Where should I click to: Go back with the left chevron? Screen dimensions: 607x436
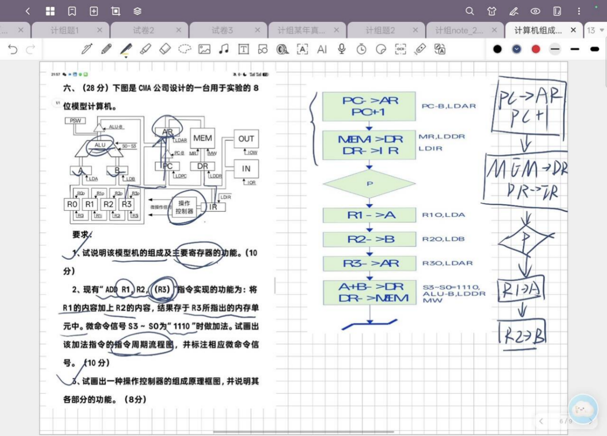[x=28, y=11]
